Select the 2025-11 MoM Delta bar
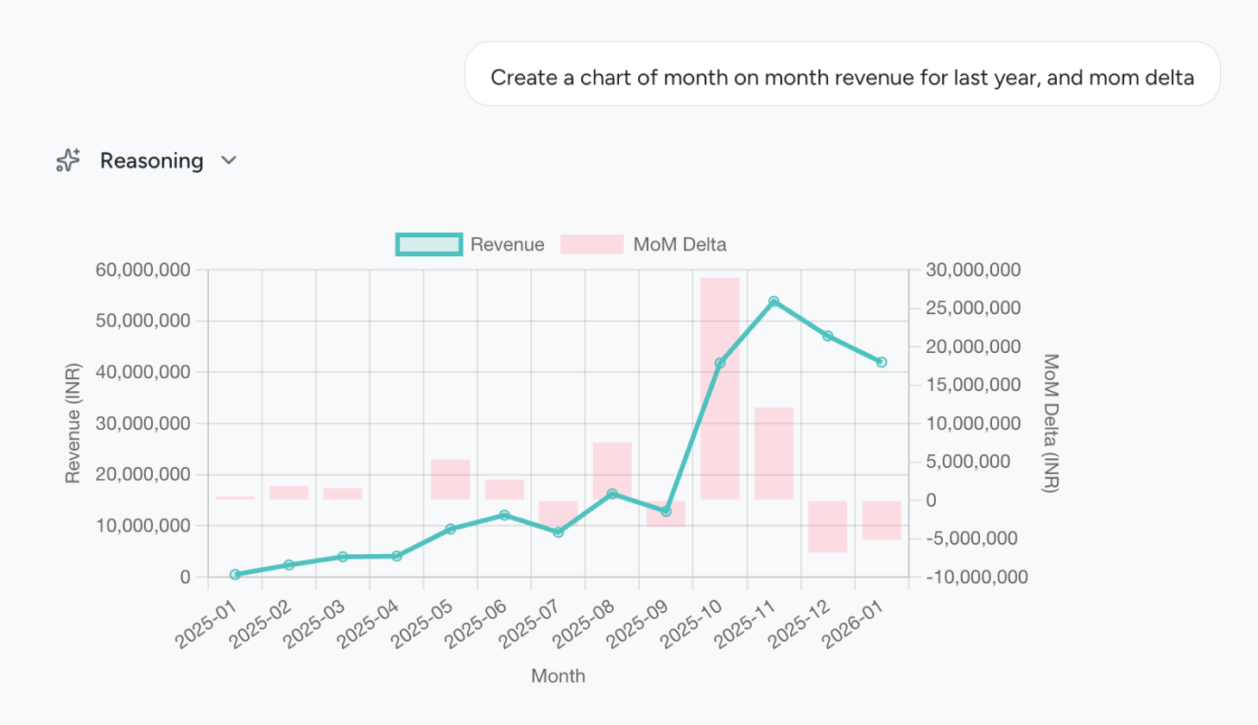Image resolution: width=1258 pixels, height=725 pixels. [x=774, y=453]
